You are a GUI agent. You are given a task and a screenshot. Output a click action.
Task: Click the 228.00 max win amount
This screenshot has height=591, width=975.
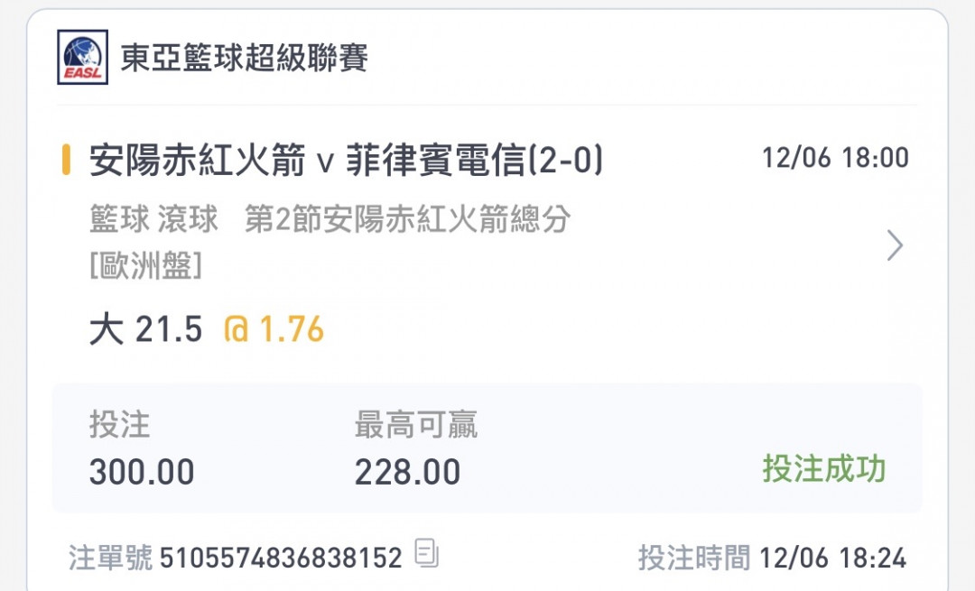coord(407,472)
